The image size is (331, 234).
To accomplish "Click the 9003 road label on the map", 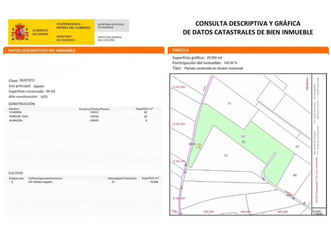I will (x=289, y=195).
